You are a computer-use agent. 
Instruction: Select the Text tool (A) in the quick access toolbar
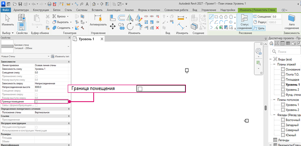87,4
